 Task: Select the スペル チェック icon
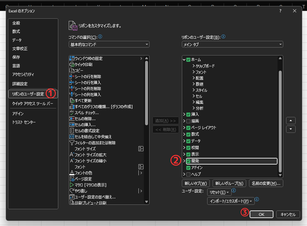click(x=72, y=113)
